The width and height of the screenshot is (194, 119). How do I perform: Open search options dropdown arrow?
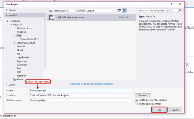click(x=182, y=11)
